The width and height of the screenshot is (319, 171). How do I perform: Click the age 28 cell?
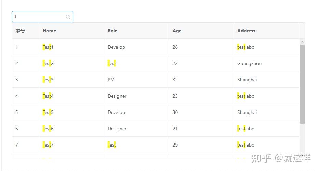(x=175, y=47)
